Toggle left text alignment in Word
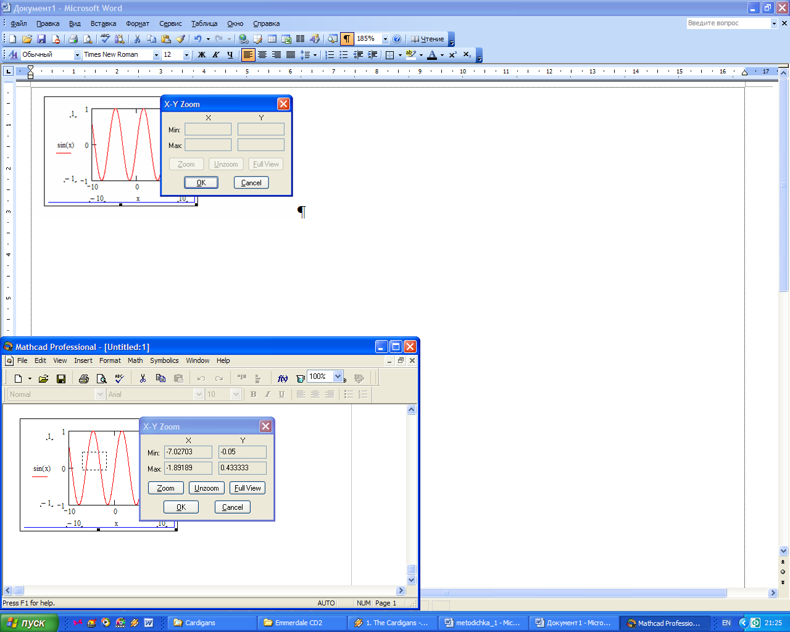Image resolution: width=790 pixels, height=632 pixels. pyautogui.click(x=248, y=55)
